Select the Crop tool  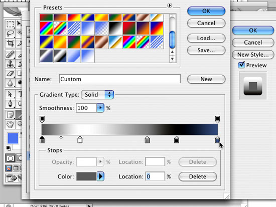10,43
